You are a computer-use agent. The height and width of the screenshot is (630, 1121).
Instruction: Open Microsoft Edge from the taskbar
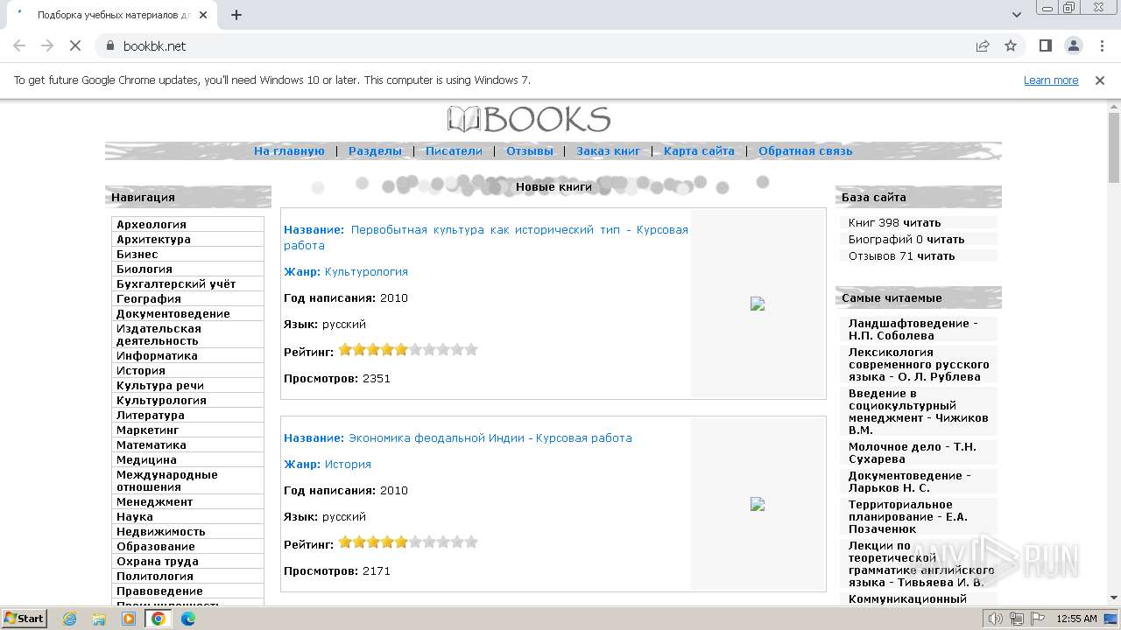188,619
